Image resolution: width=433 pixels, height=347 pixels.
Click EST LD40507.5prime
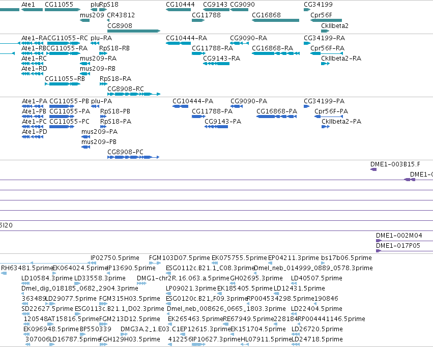tap(294, 283)
